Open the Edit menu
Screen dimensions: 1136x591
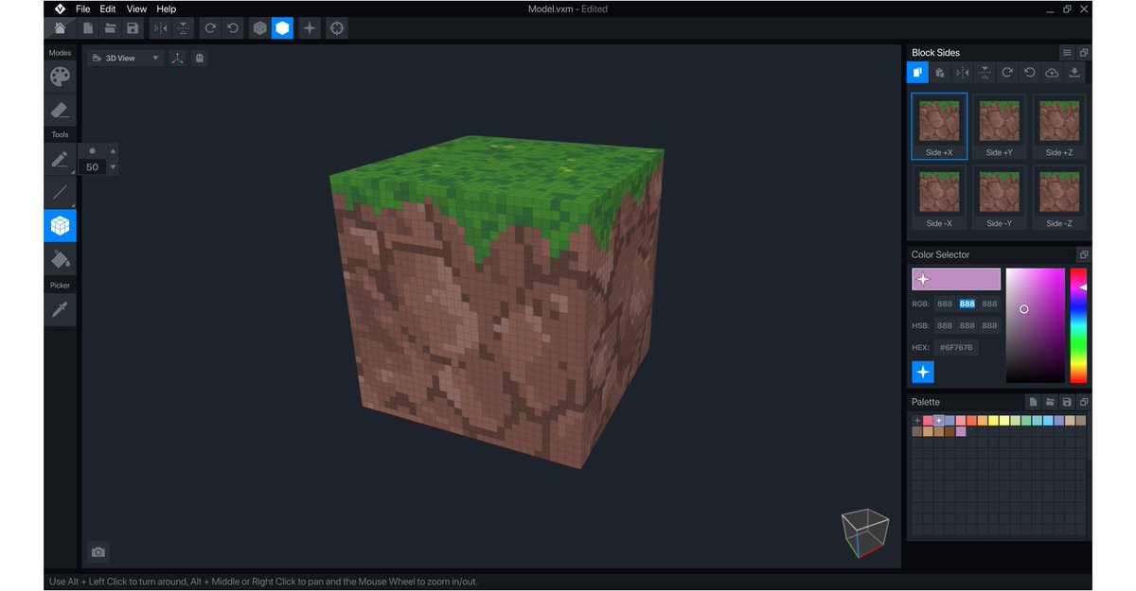click(x=108, y=9)
